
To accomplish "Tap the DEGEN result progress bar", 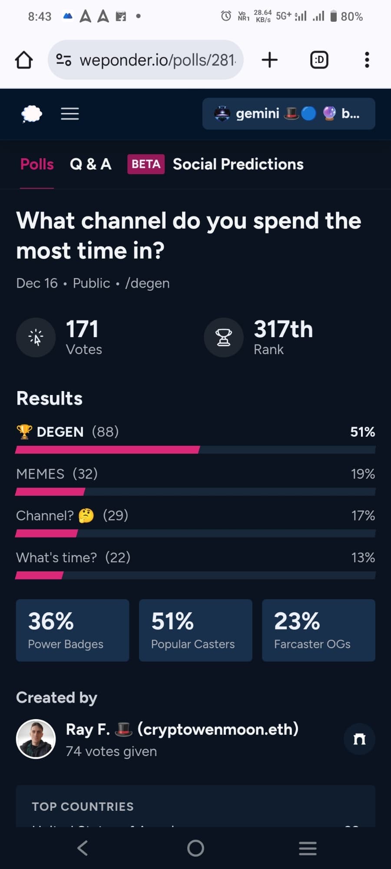I will click(195, 450).
